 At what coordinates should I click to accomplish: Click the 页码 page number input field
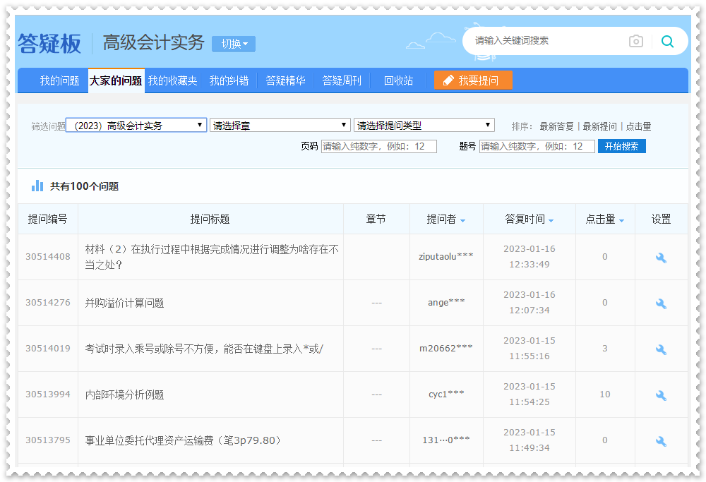coord(378,146)
